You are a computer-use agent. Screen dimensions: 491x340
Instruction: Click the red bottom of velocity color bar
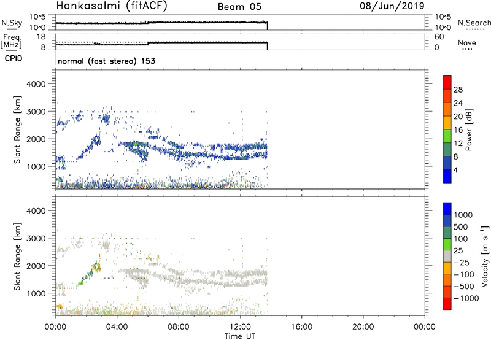click(447, 304)
